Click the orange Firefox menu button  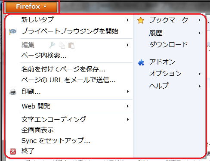point(31,6)
